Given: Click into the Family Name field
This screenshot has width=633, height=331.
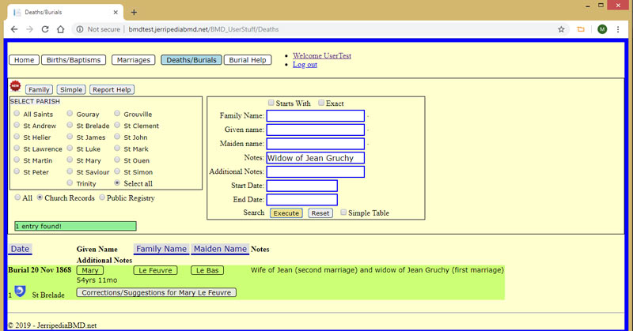Looking at the screenshot, I should pos(315,116).
